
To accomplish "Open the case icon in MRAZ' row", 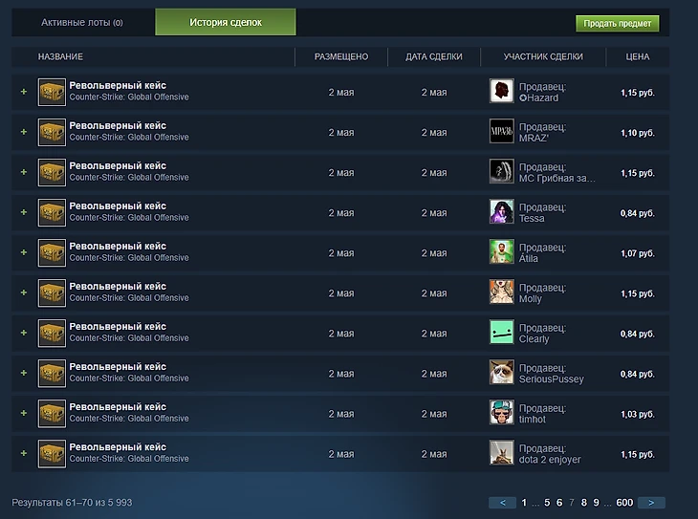I will (x=52, y=132).
